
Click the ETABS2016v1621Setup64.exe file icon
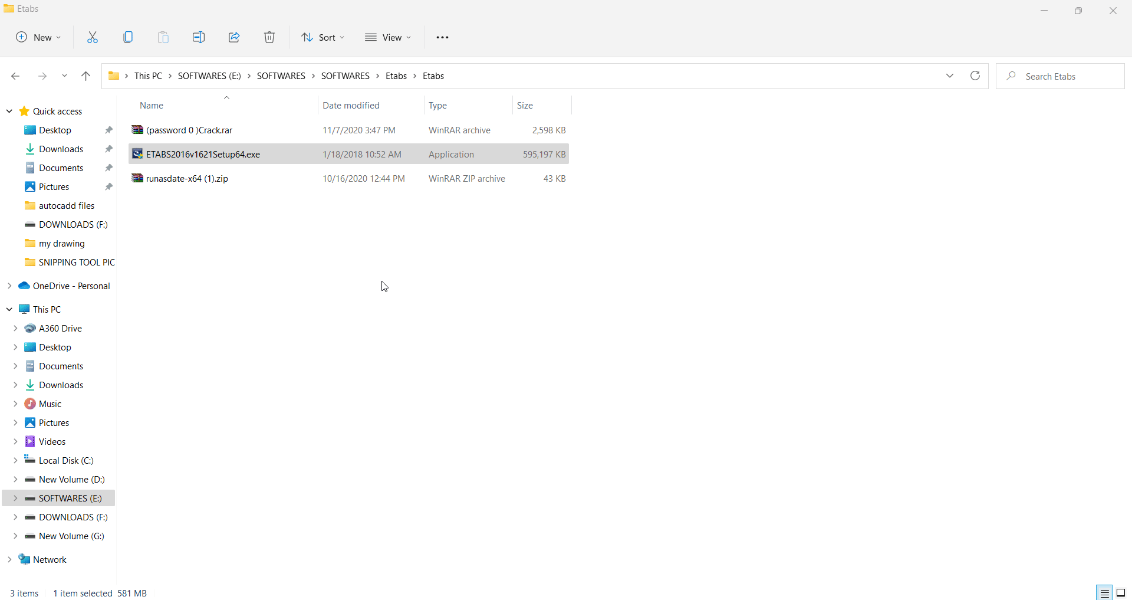(x=137, y=154)
